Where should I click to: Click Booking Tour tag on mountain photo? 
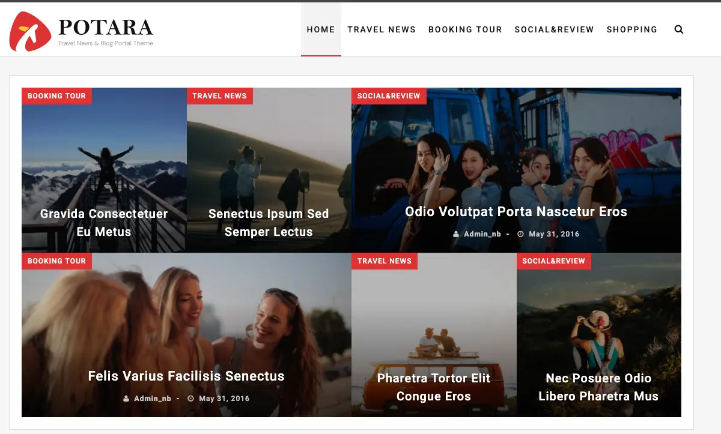point(56,96)
